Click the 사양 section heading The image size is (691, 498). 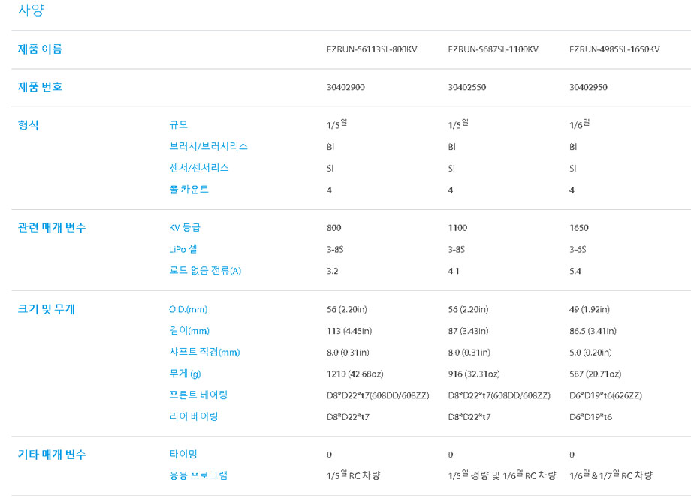[x=31, y=10]
